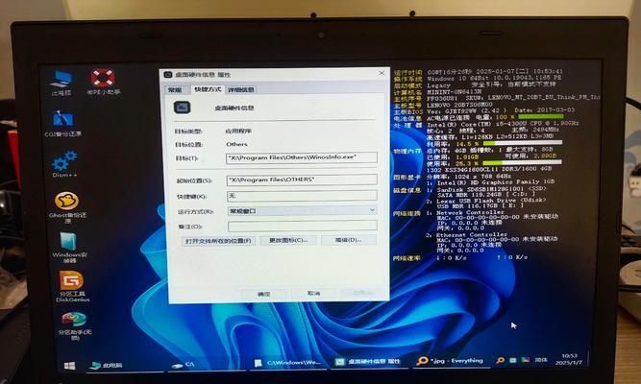
Task: Switch to the 常规 tab
Action: pyautogui.click(x=175, y=90)
